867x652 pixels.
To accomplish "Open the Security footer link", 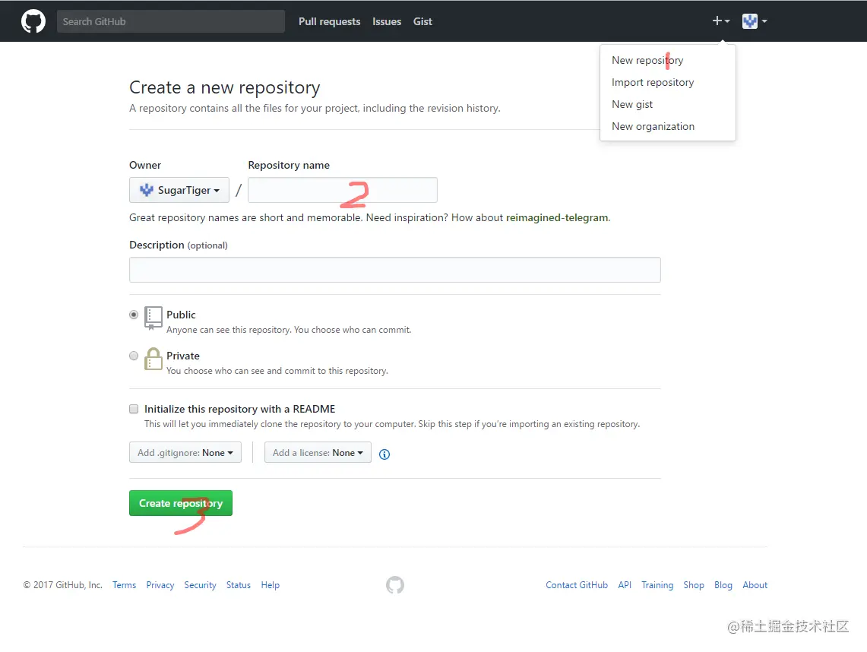I will 200,585.
